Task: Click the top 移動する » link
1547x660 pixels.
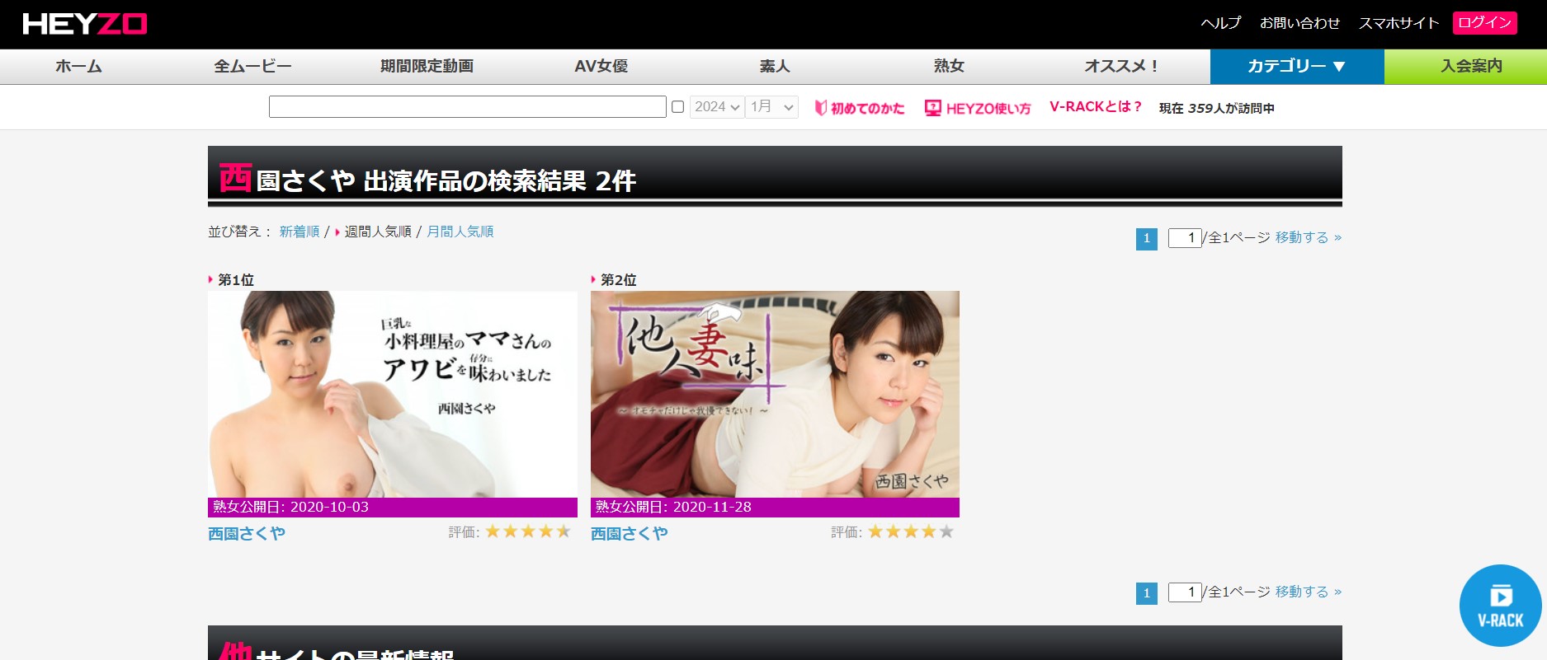Action: click(x=1308, y=237)
